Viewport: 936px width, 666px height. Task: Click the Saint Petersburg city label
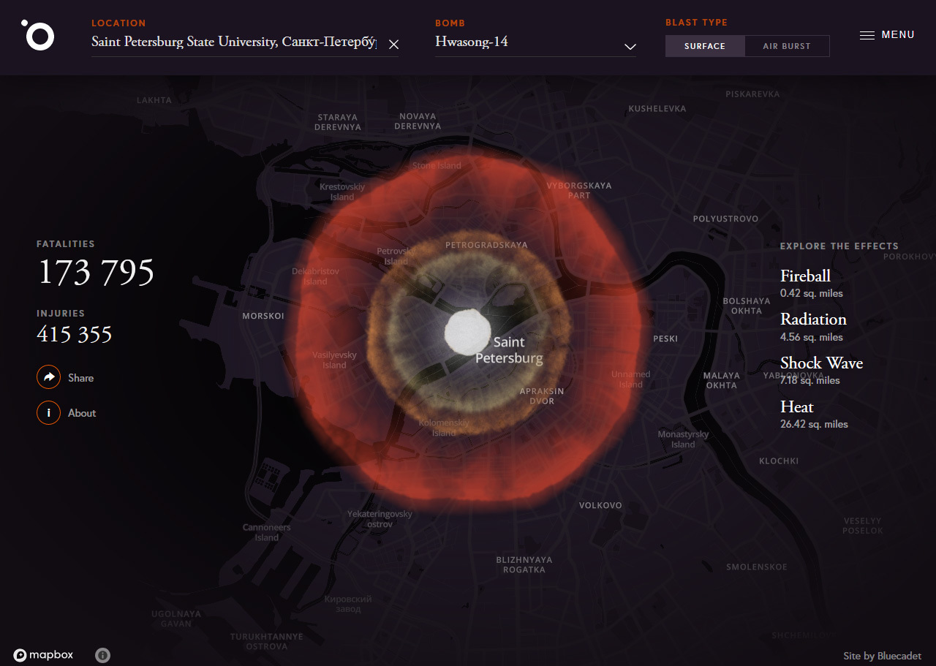509,350
